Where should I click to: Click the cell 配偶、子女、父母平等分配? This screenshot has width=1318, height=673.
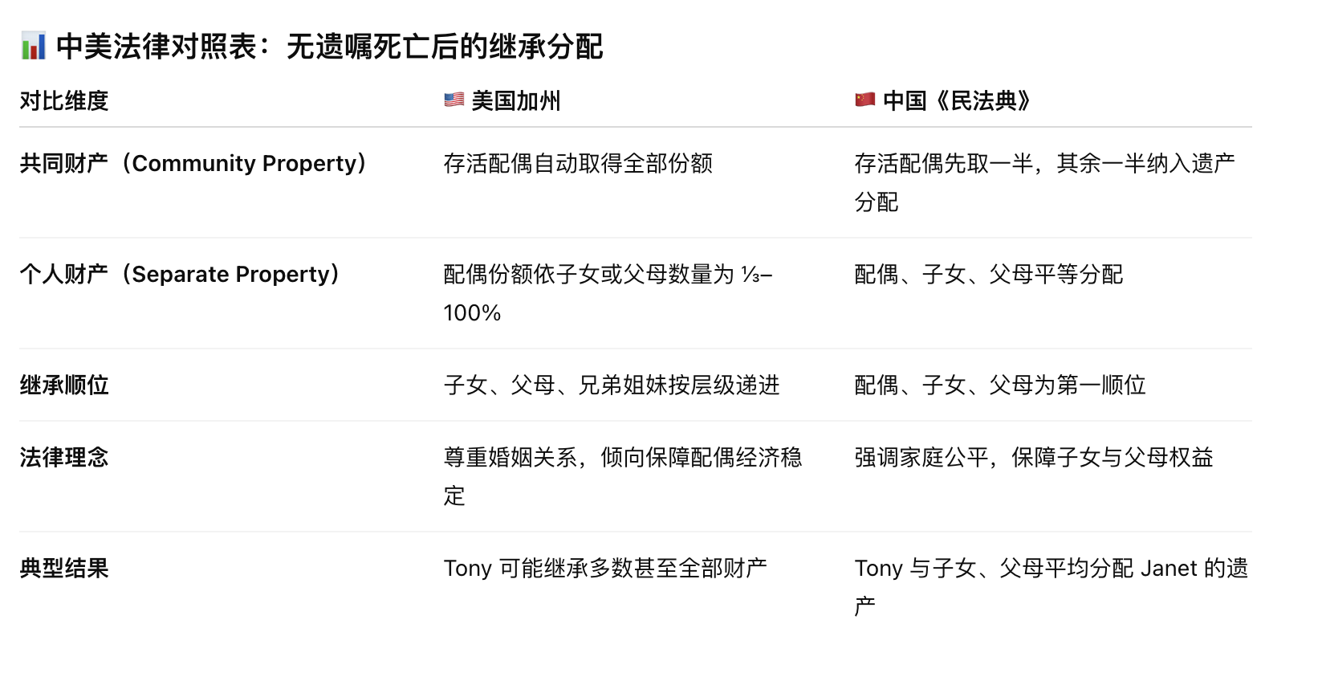pyautogui.click(x=988, y=275)
